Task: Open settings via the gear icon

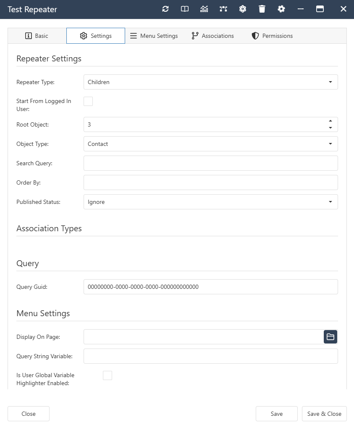Action: click(x=281, y=9)
